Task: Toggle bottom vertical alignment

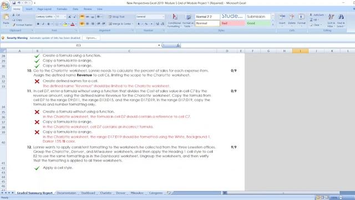Action: [x=93, y=17]
